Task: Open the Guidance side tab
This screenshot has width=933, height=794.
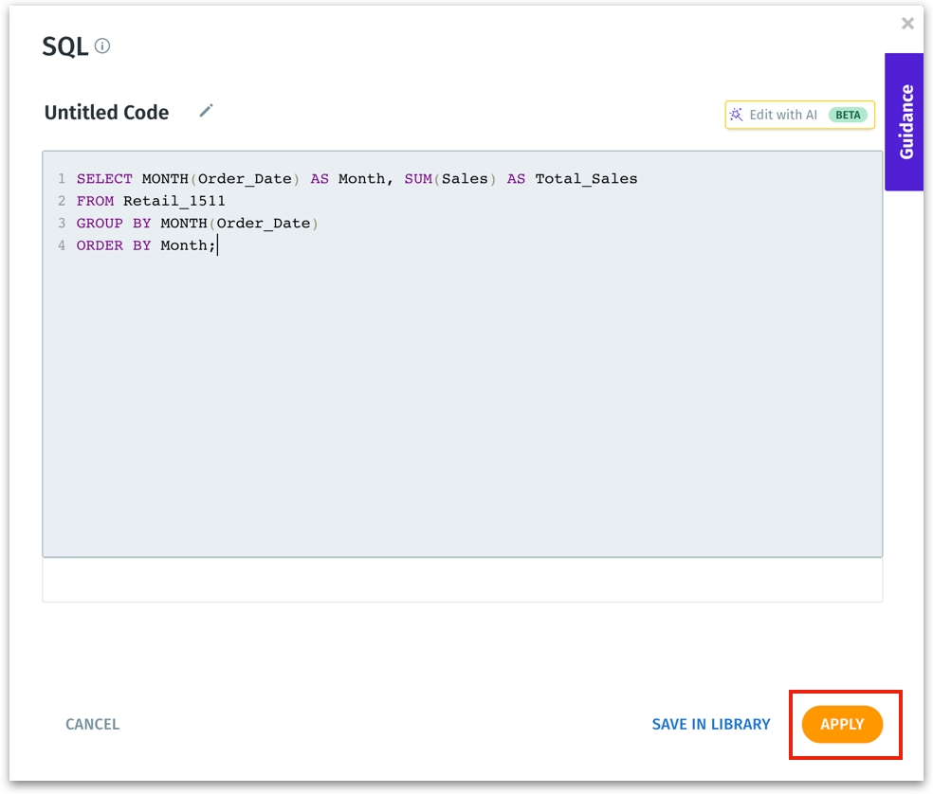Action: click(905, 121)
